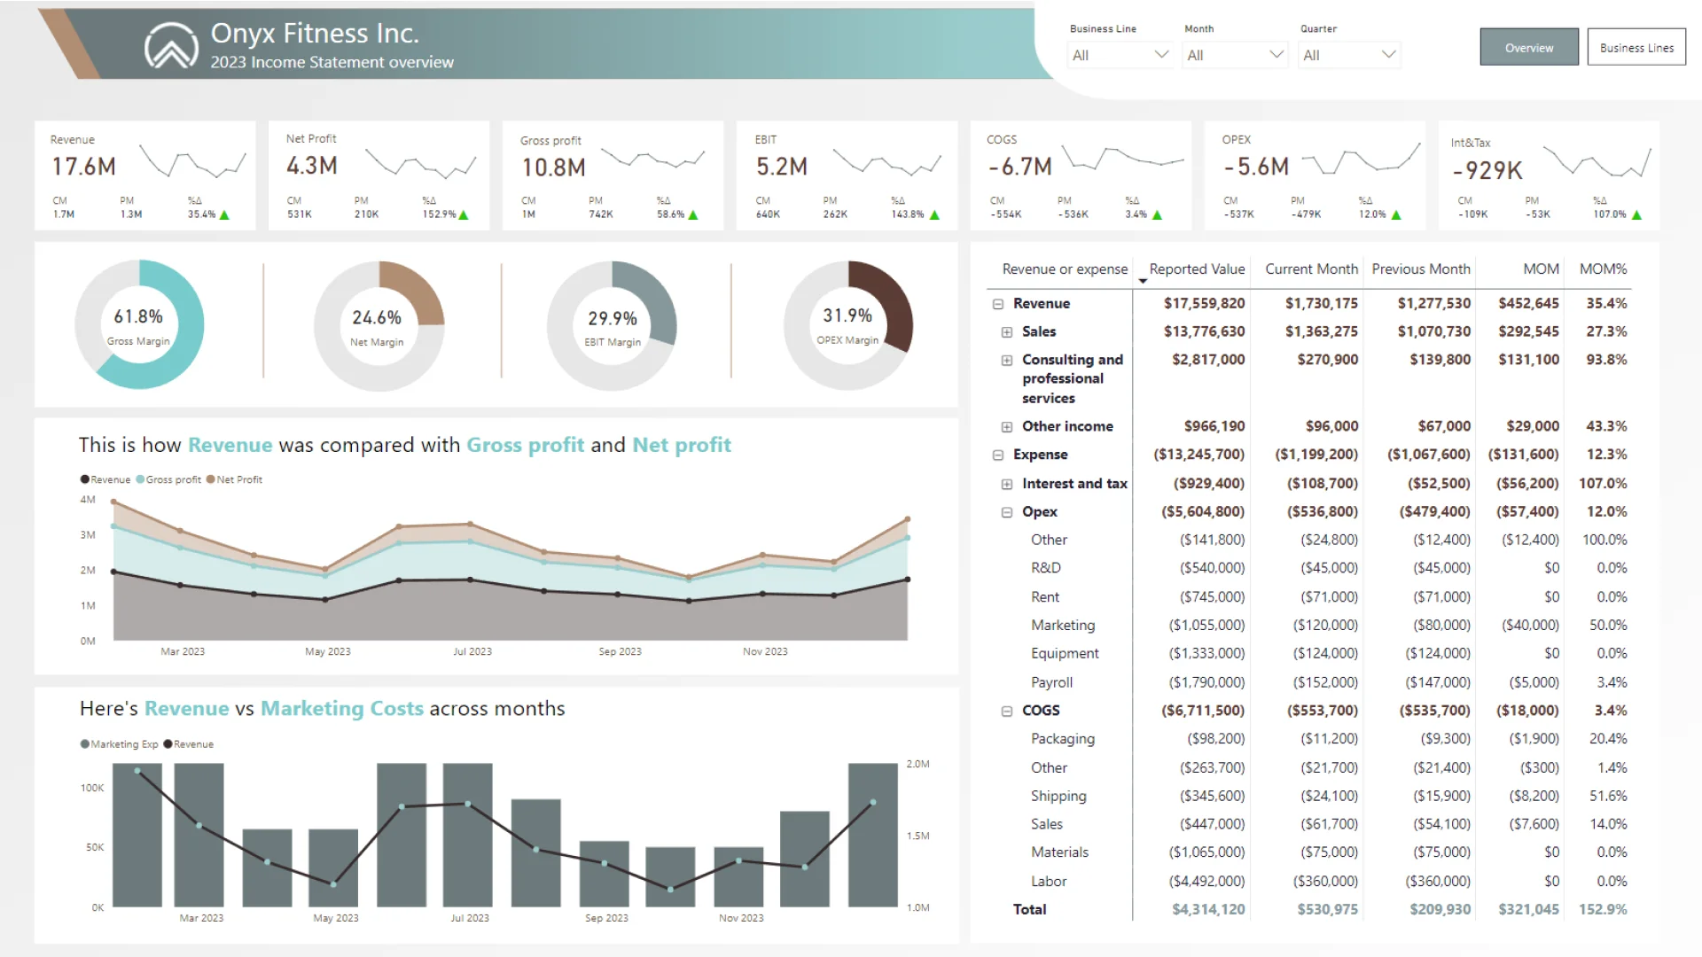
Task: Collapse the COGS row
Action: [x=1007, y=712]
